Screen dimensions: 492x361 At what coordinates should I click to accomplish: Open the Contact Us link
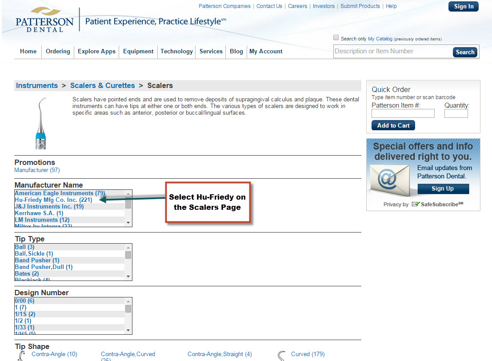point(269,6)
